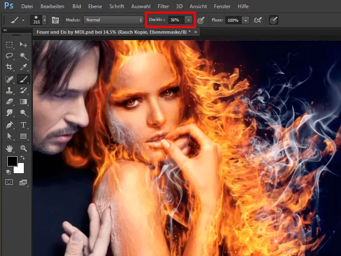Close the Feuer und Eis document tab
The image size is (341, 256).
[x=196, y=32]
